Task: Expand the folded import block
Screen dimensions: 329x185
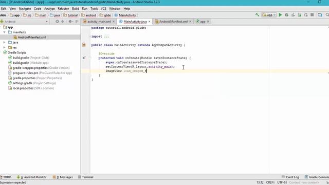Action: click(x=106, y=36)
